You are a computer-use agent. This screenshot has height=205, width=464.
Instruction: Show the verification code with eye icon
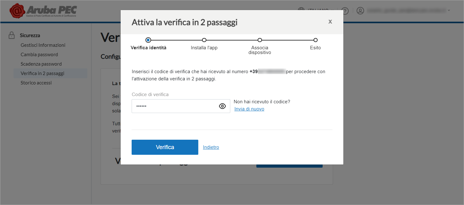[222, 106]
